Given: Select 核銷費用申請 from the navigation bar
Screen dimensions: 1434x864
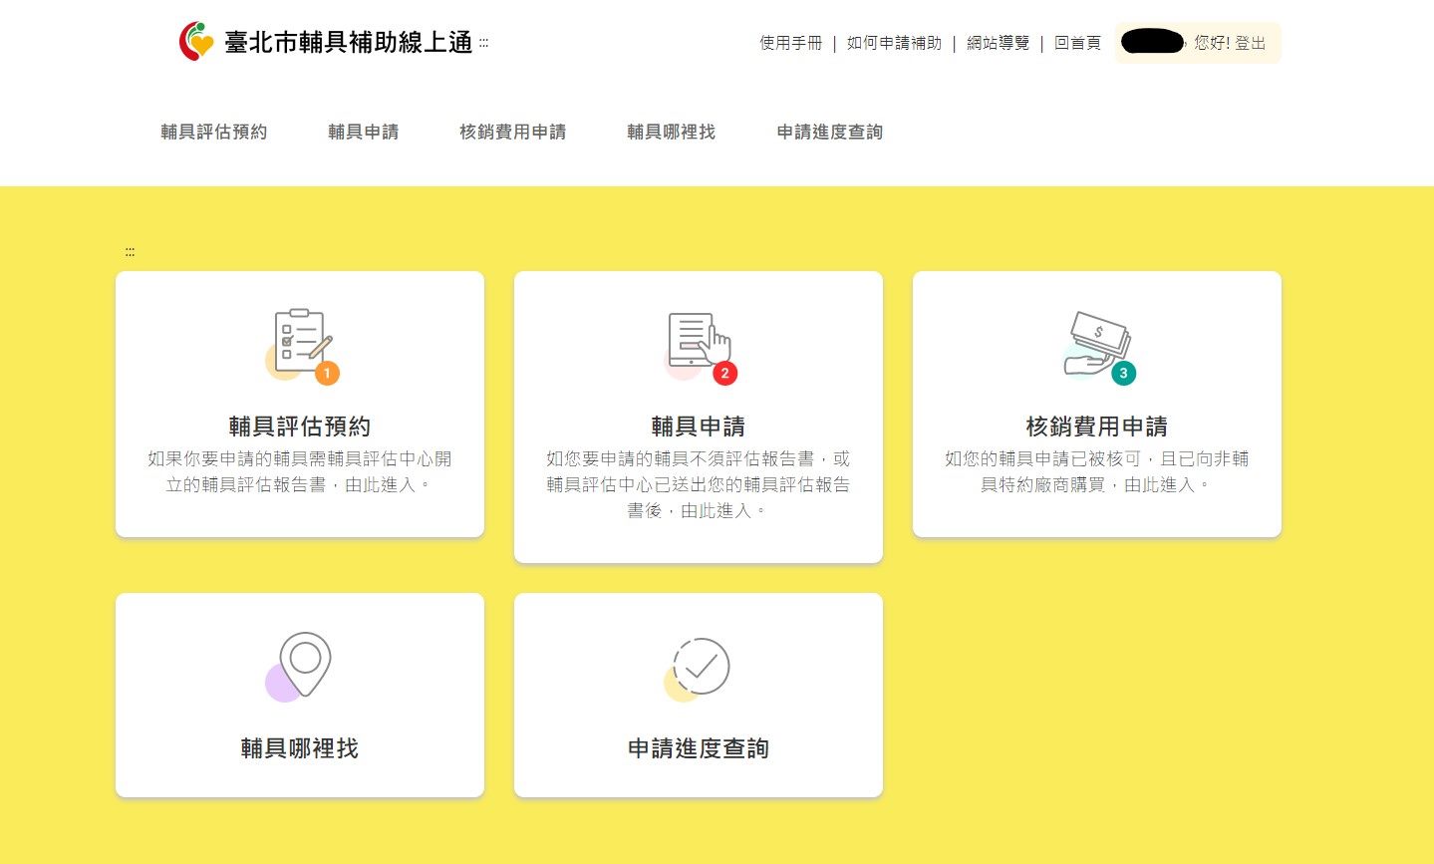Looking at the screenshot, I should click(513, 132).
